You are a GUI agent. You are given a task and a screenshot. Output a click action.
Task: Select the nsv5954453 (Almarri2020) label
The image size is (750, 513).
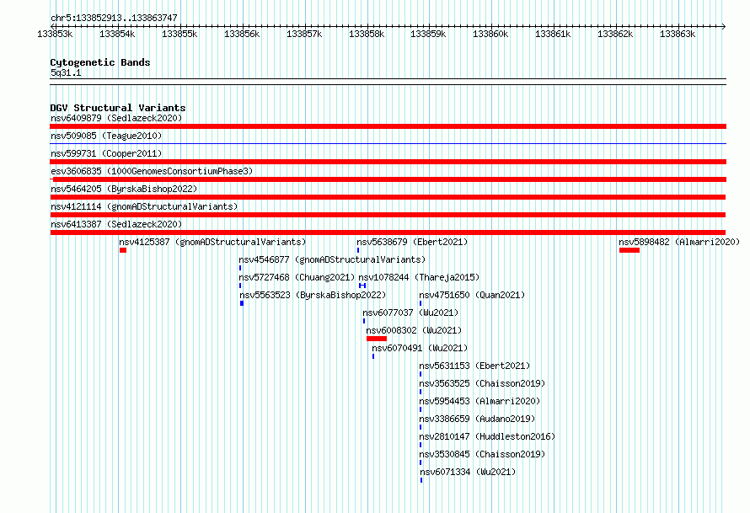tap(479, 401)
